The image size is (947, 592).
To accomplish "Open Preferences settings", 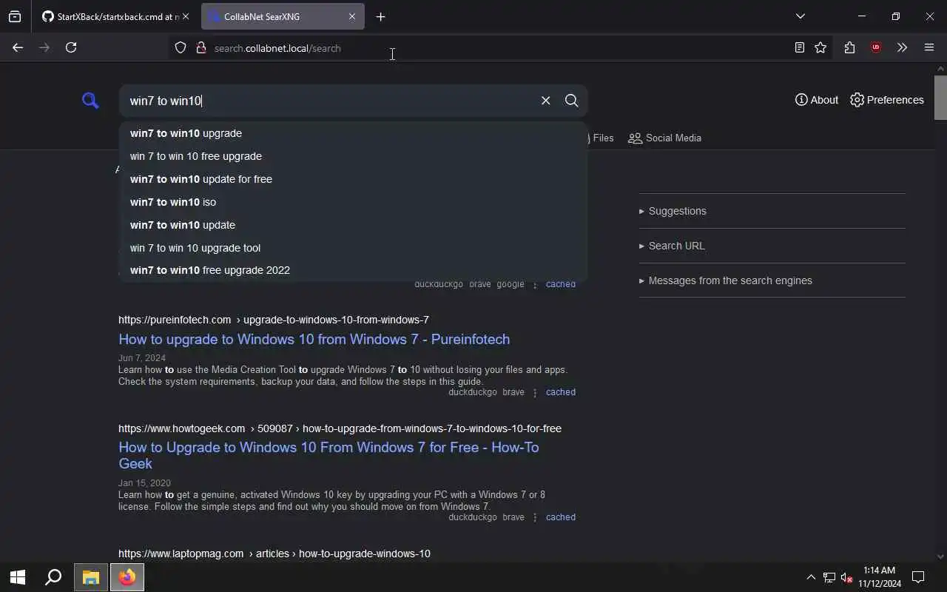I will tap(886, 100).
